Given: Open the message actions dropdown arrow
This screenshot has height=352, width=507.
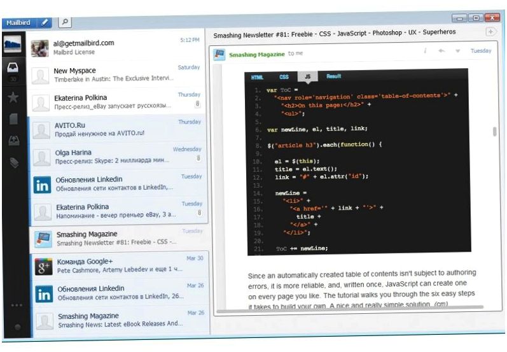Looking at the screenshot, I should pyautogui.click(x=457, y=51).
